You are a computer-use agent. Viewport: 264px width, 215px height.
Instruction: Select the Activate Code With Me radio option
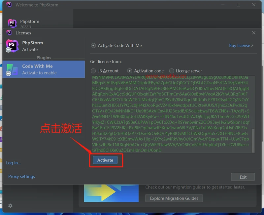pos(93,46)
